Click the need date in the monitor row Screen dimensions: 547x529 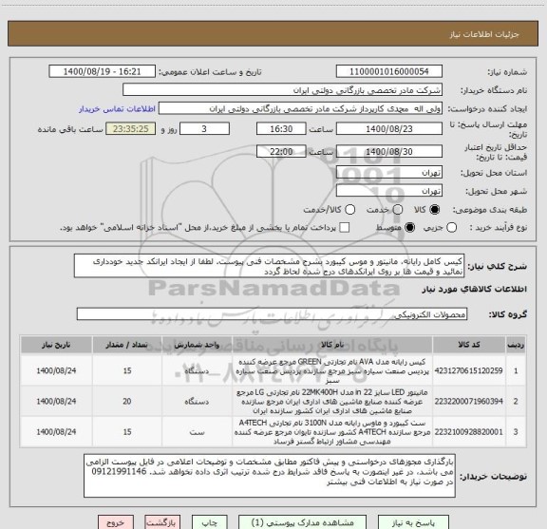tap(56, 402)
